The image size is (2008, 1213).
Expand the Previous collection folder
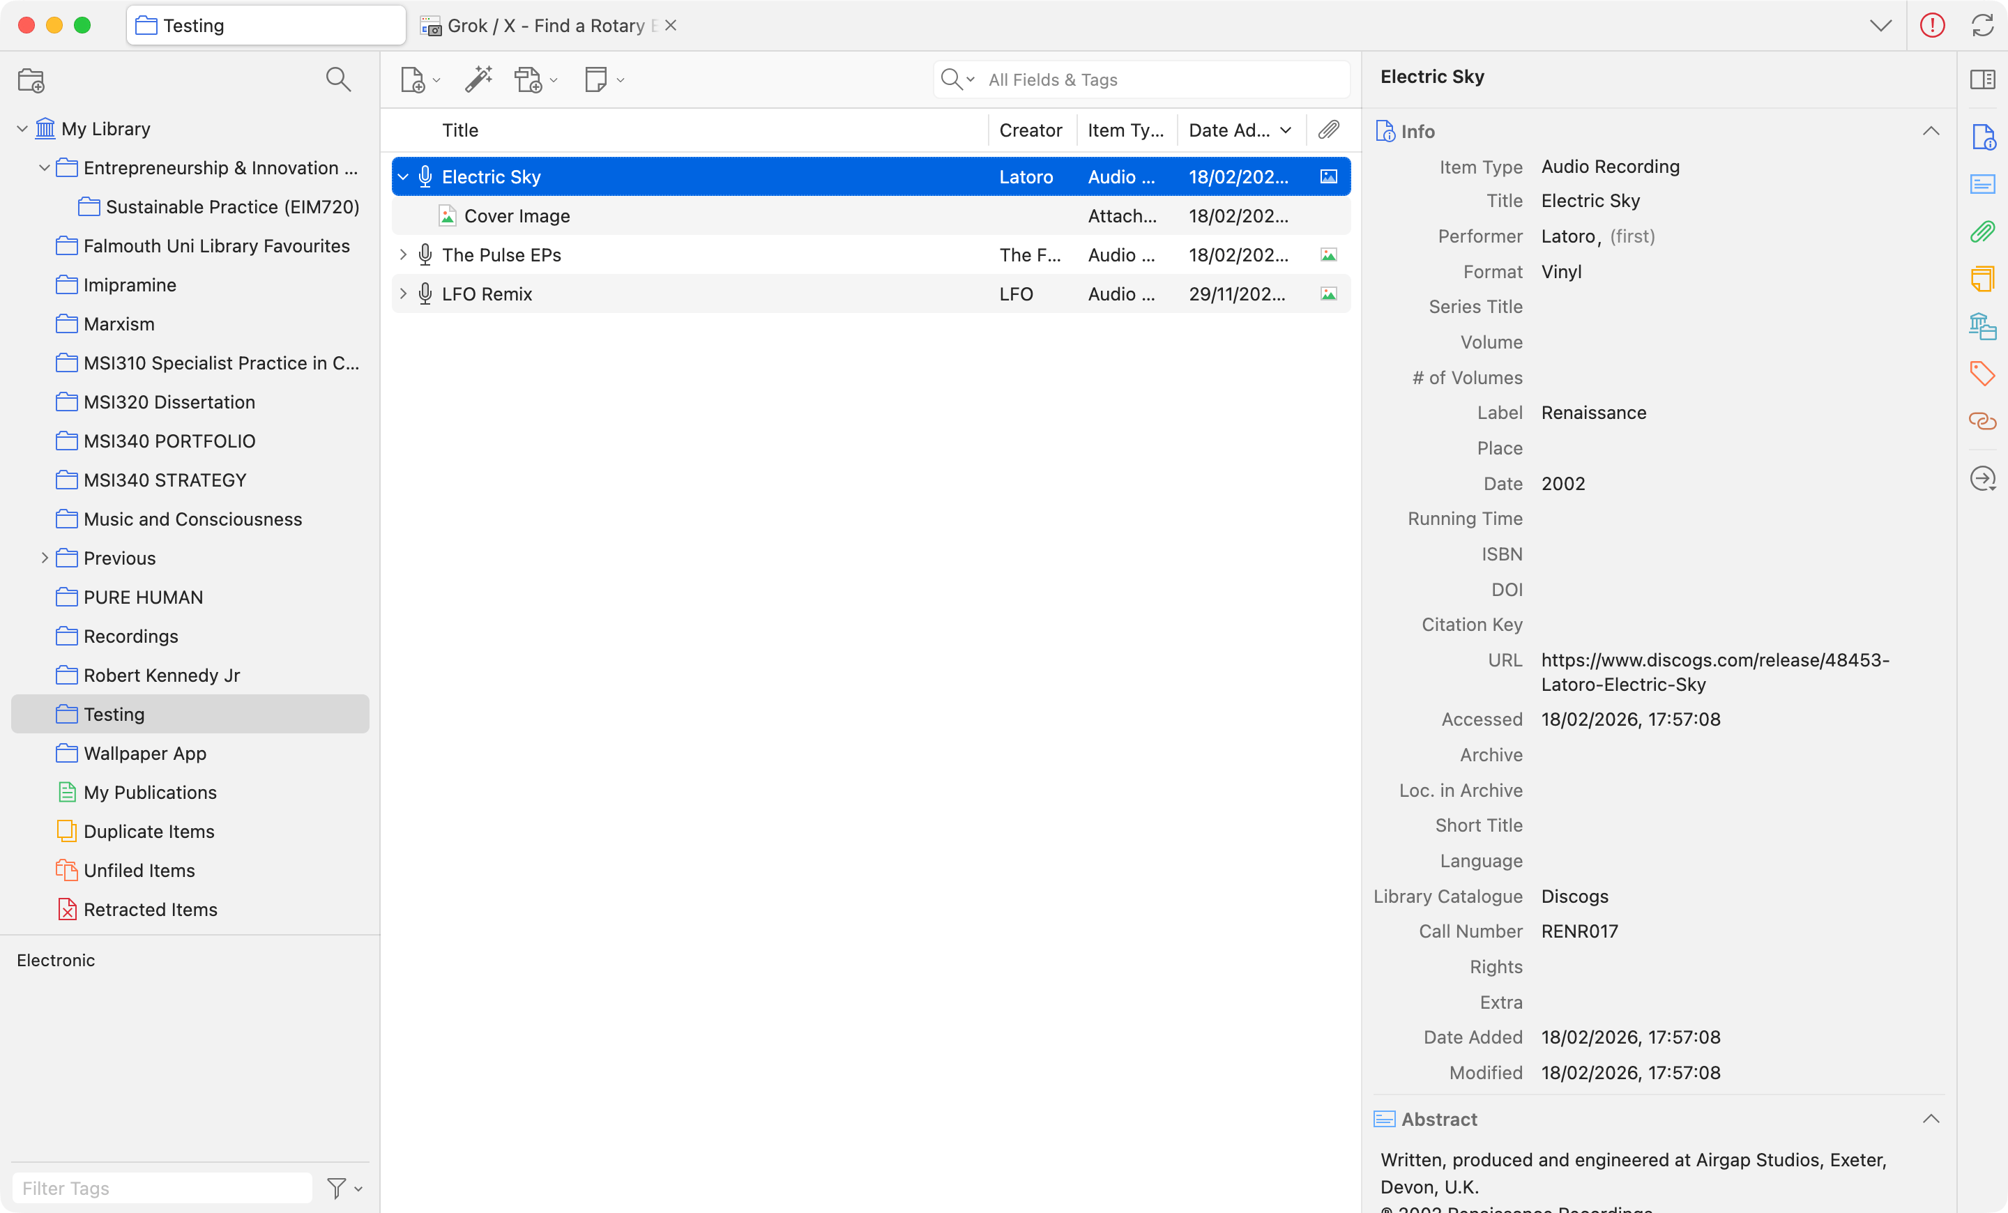[x=45, y=558]
